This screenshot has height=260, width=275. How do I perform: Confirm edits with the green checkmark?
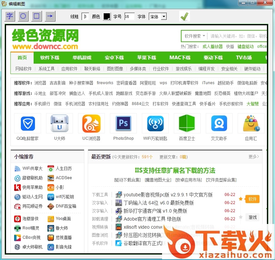coord(184,17)
